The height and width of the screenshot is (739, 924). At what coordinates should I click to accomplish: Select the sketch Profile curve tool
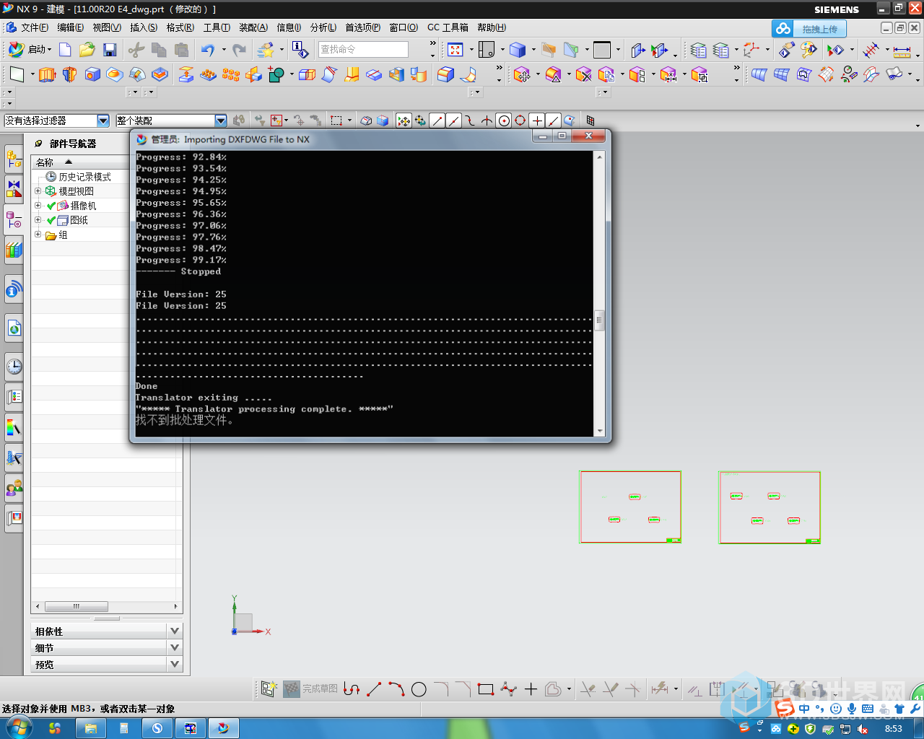tap(352, 689)
